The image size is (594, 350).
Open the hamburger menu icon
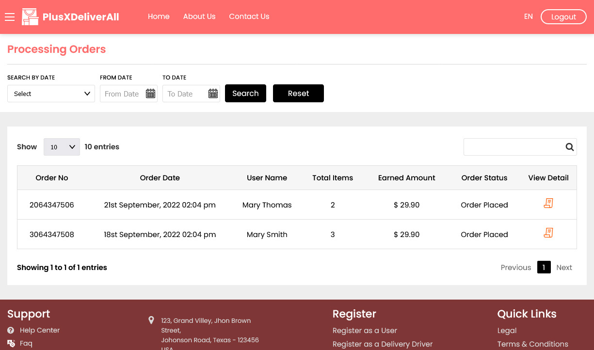pyautogui.click(x=10, y=17)
